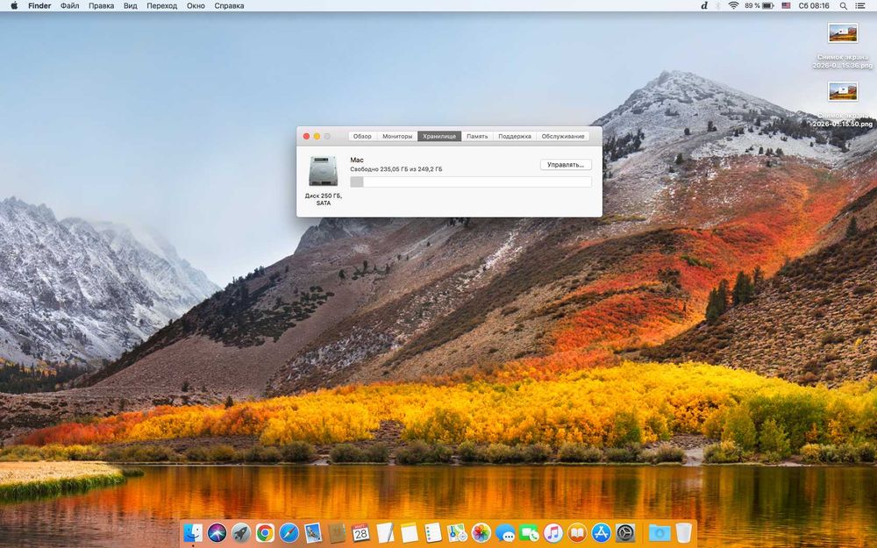Switch to the Память tab
877x548 pixels.
[x=477, y=137]
